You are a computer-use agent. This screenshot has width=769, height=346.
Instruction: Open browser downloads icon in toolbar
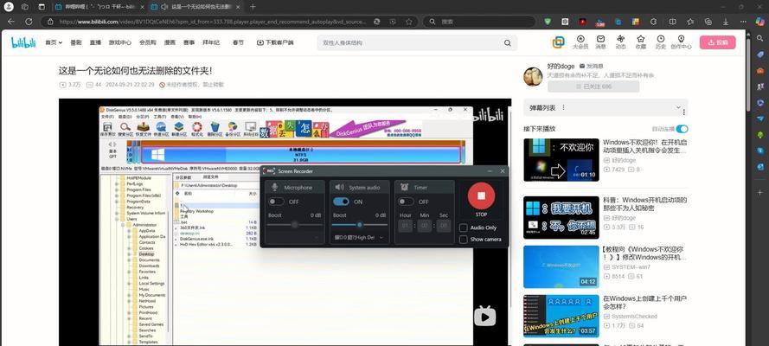coord(727,22)
